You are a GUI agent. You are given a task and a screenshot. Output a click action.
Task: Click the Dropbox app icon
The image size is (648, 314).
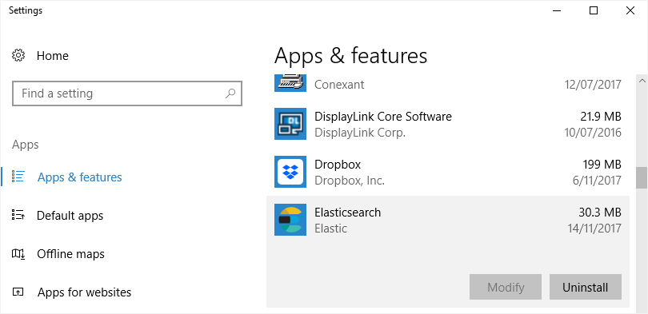click(290, 172)
